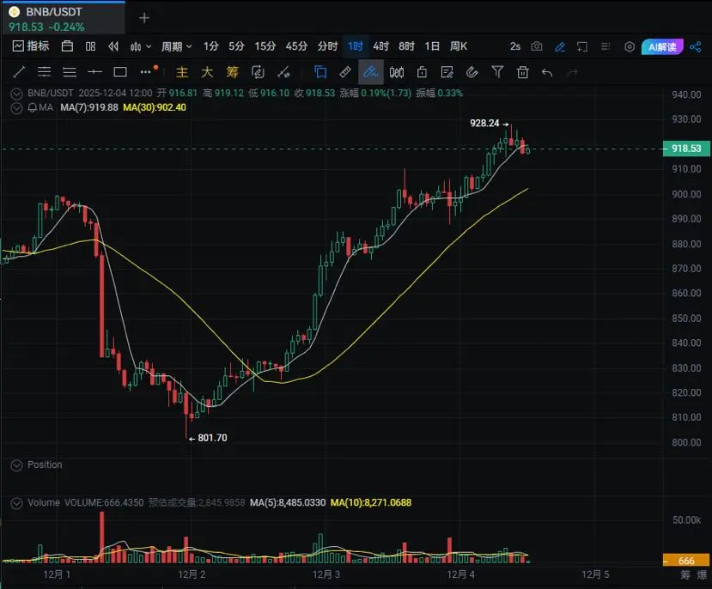
Task: Delete drawings with trash icon
Action: pos(523,72)
